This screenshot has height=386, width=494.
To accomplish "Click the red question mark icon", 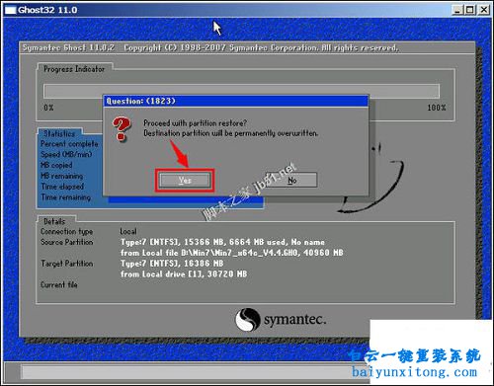I will point(122,129).
